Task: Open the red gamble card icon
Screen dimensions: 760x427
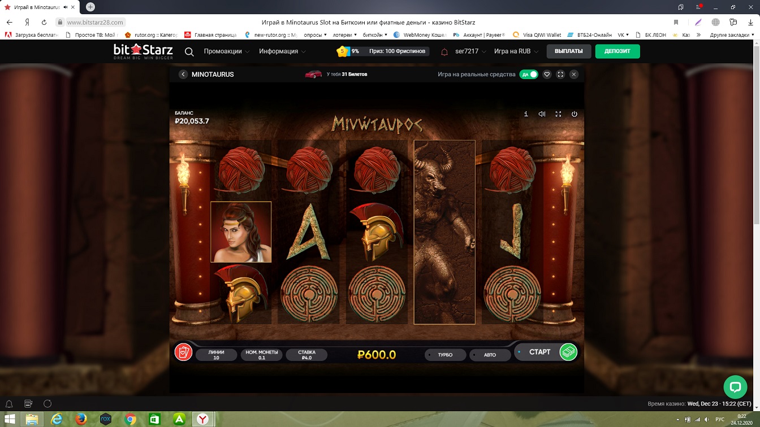Action: 183,352
